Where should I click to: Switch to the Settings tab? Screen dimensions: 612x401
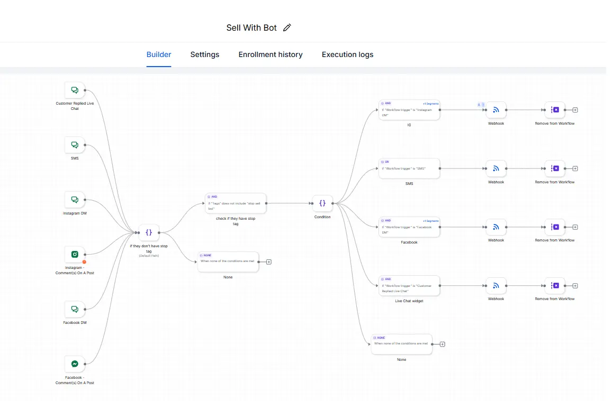pos(205,54)
